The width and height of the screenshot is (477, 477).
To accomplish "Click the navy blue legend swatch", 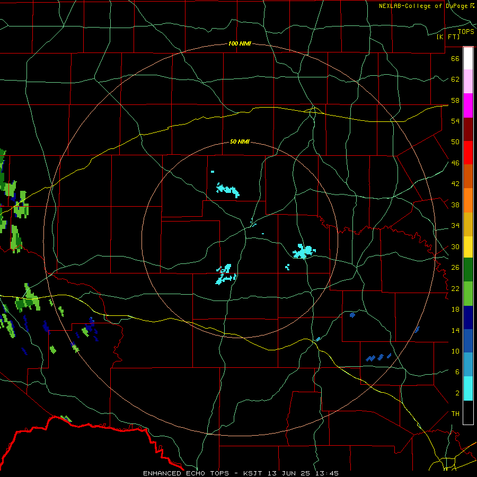I will pyautogui.click(x=468, y=317).
